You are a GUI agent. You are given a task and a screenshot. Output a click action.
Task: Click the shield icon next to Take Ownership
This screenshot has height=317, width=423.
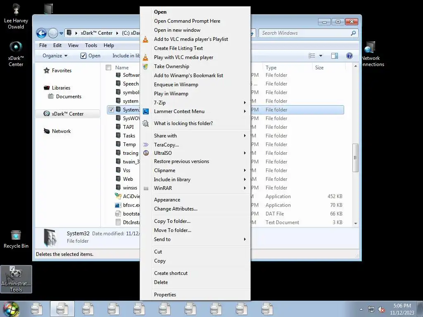[145, 66]
